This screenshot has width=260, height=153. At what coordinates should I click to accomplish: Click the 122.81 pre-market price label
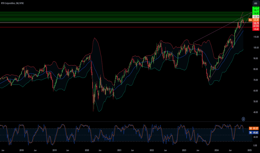point(256,20)
